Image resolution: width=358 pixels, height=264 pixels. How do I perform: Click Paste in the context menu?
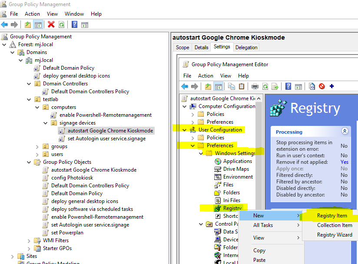coord(259,260)
